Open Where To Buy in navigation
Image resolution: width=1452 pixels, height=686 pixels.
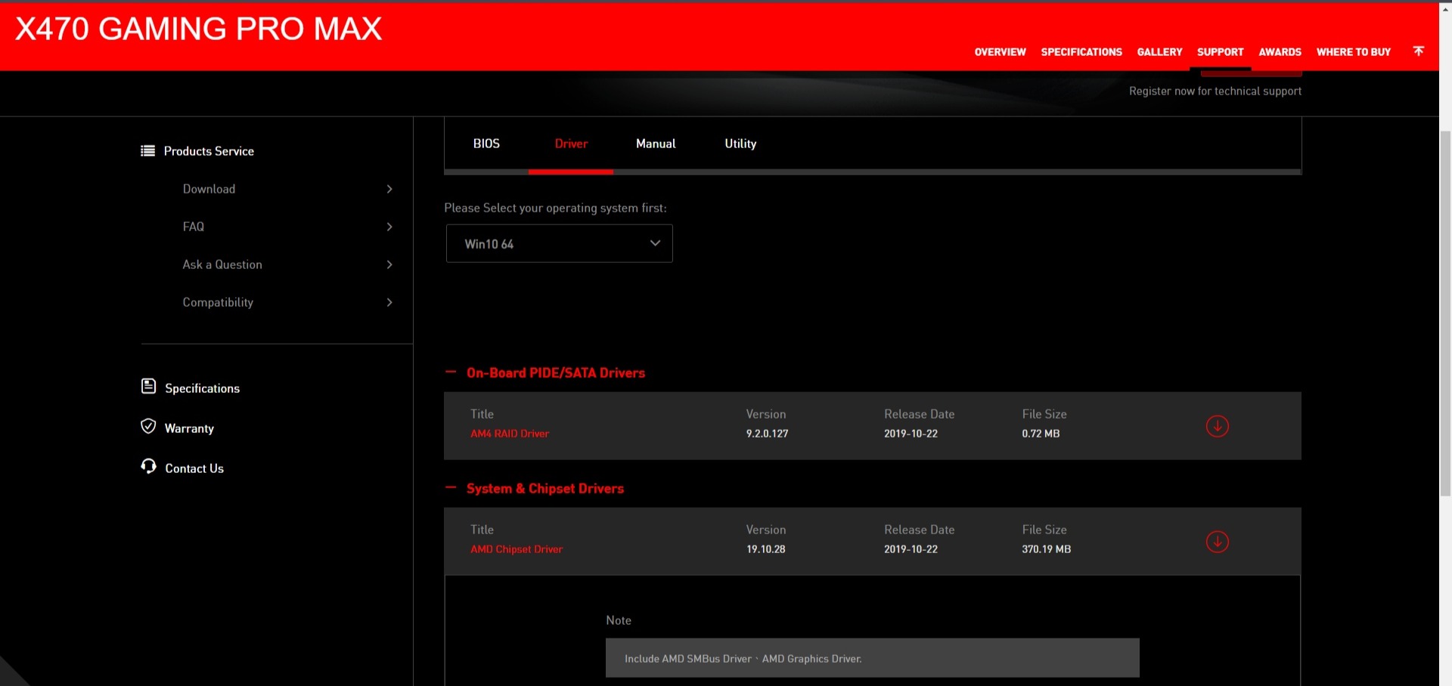(1353, 52)
